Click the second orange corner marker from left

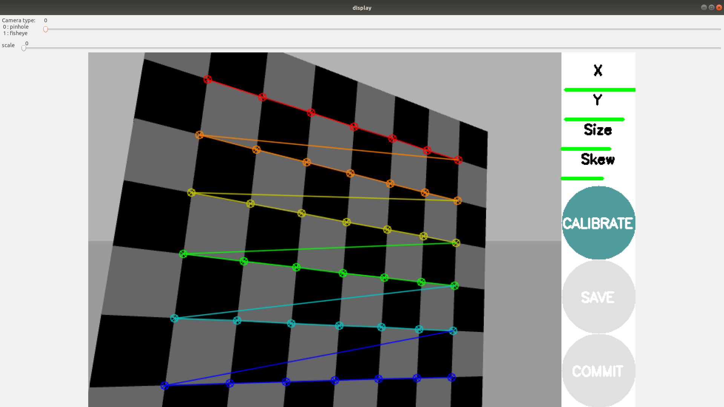point(256,150)
